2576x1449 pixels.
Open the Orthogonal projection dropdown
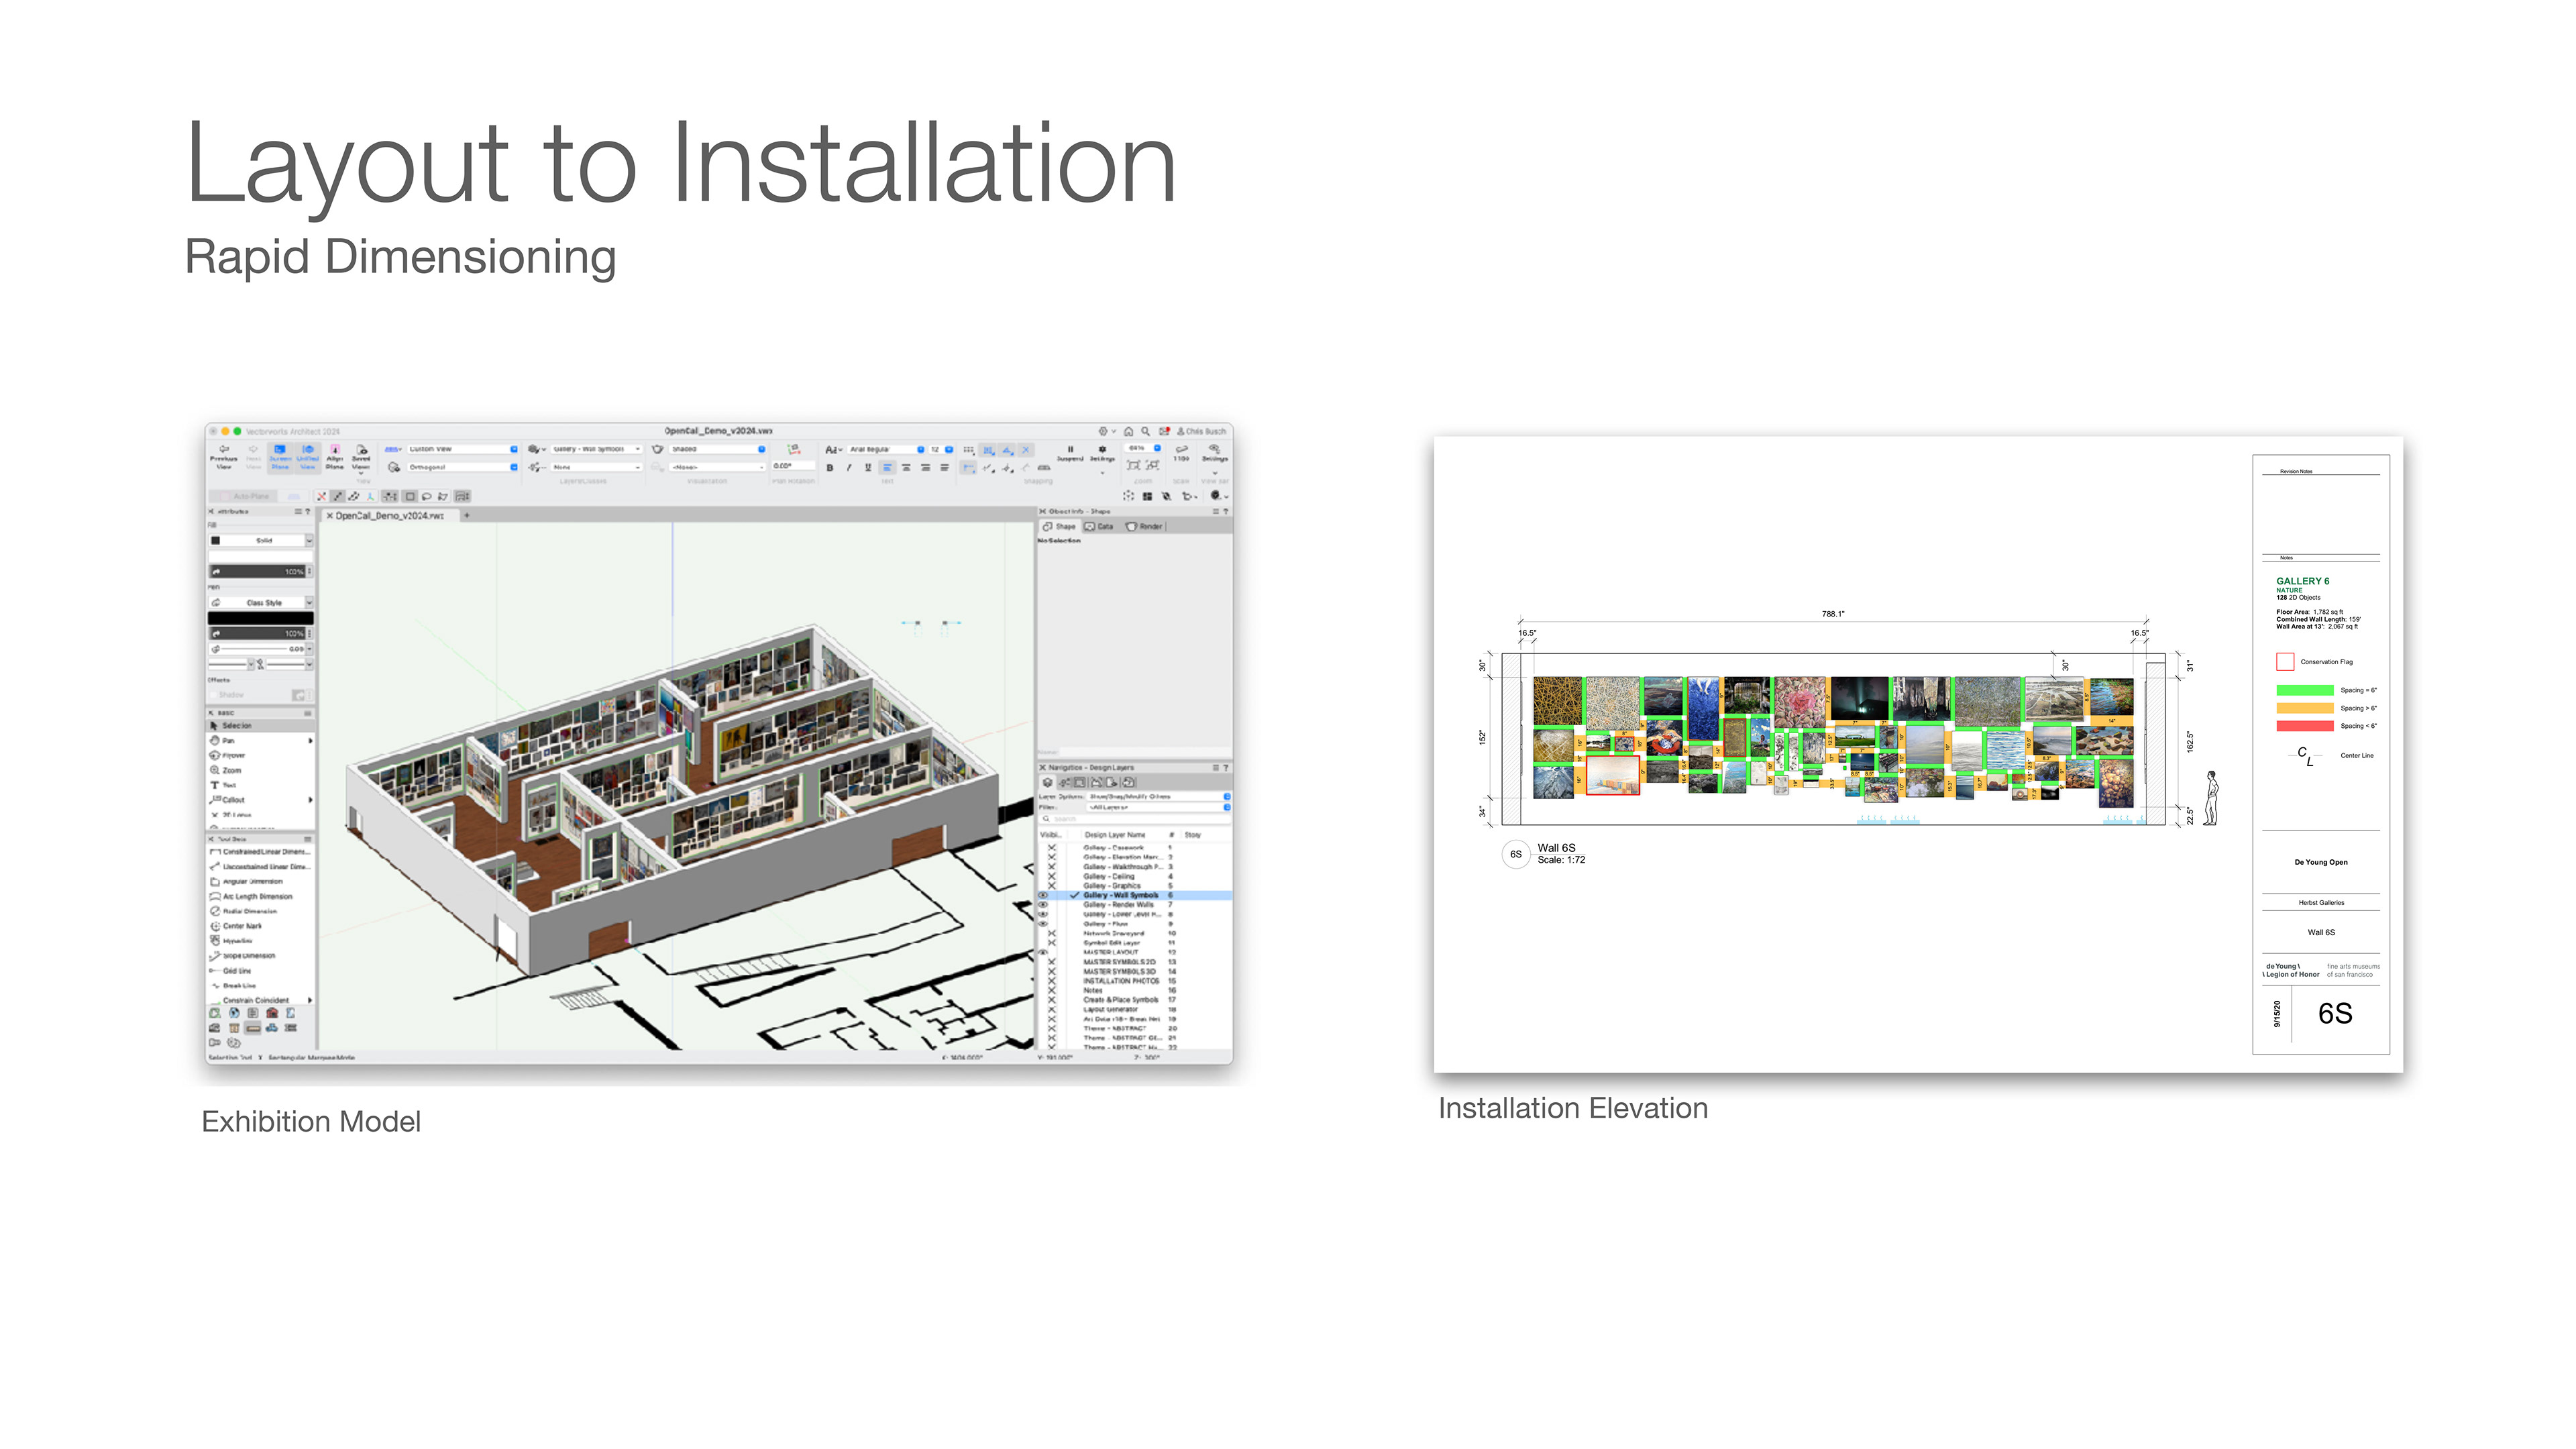coord(462,468)
